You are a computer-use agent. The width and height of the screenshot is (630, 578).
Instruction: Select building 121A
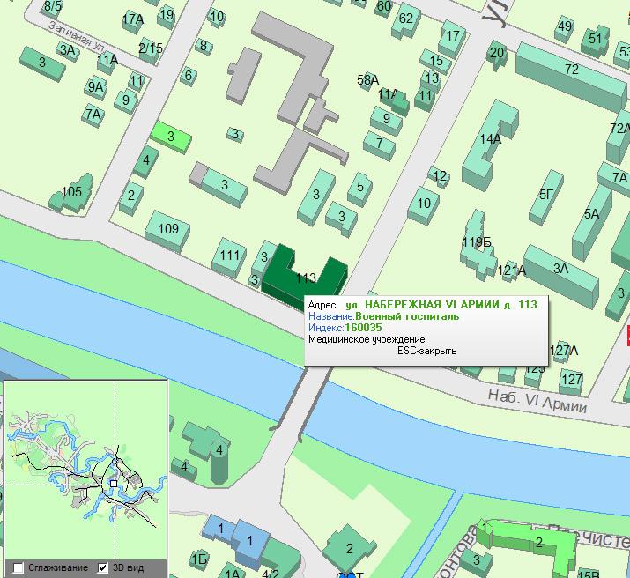[511, 270]
